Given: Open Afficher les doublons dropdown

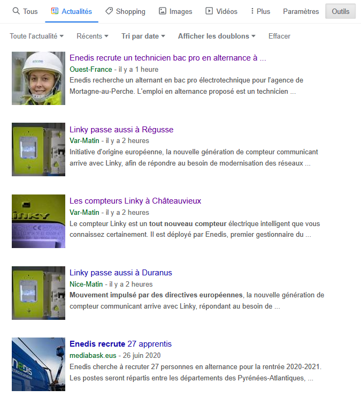Looking at the screenshot, I should (217, 36).
